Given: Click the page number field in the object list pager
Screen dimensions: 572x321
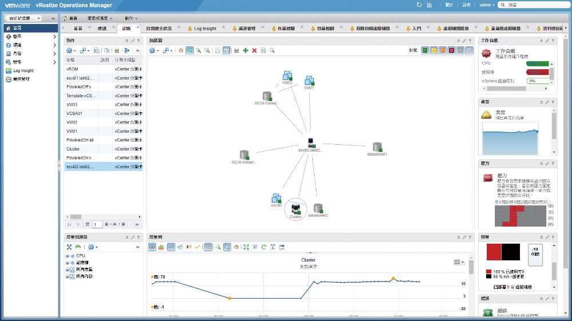Looking at the screenshot, I should [97, 224].
